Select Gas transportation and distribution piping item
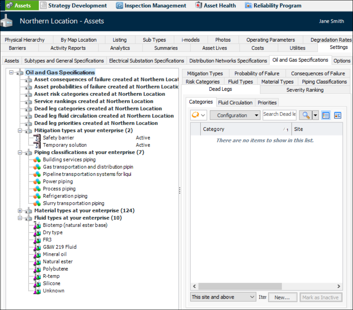The image size is (353, 310). tap(88, 167)
